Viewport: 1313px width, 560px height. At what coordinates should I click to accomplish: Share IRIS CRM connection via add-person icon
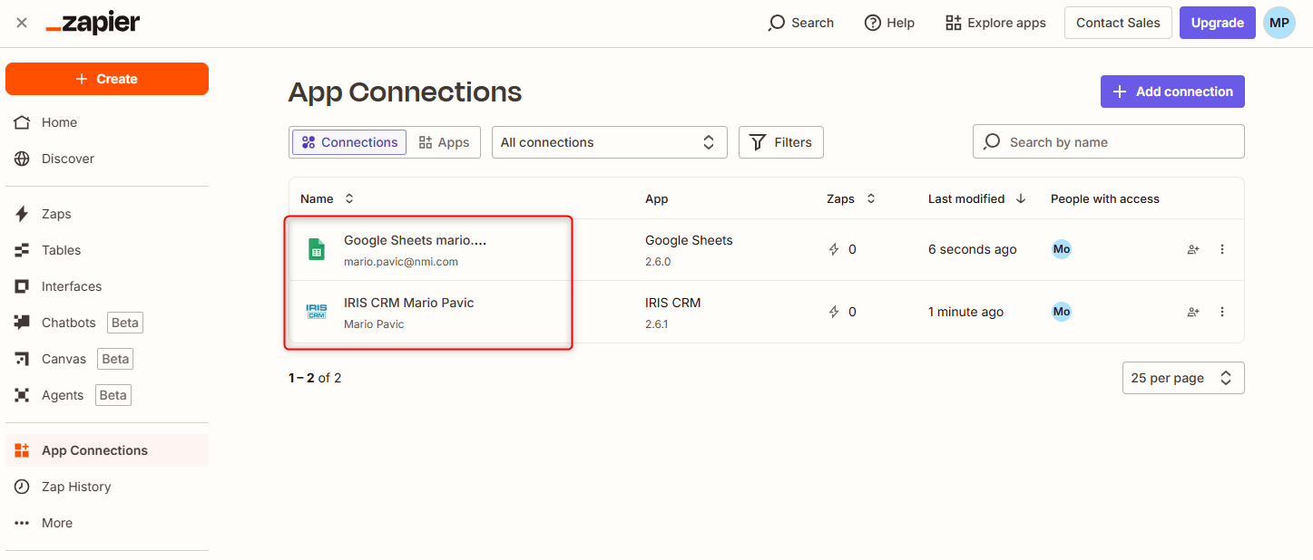click(1193, 312)
